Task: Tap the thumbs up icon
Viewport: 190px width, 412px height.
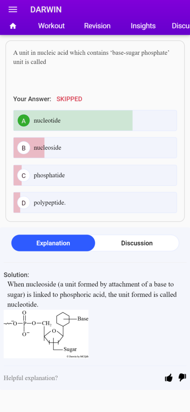Action: click(169, 378)
